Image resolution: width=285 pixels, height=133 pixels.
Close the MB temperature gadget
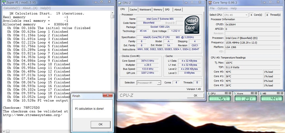[282, 93]
